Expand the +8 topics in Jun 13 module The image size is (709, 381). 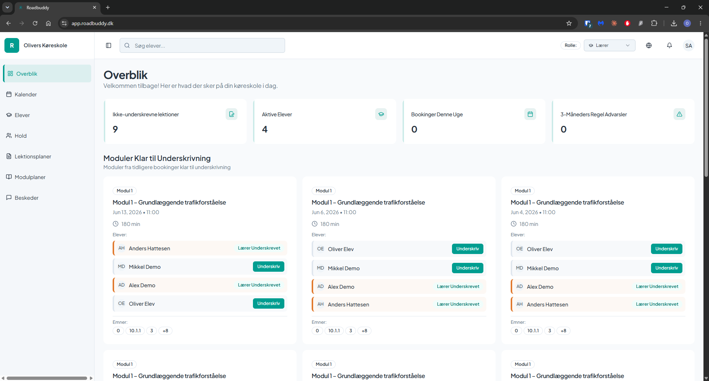click(x=165, y=331)
